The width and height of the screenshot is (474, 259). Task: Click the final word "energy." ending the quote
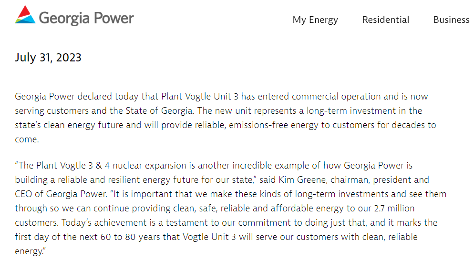click(x=30, y=251)
